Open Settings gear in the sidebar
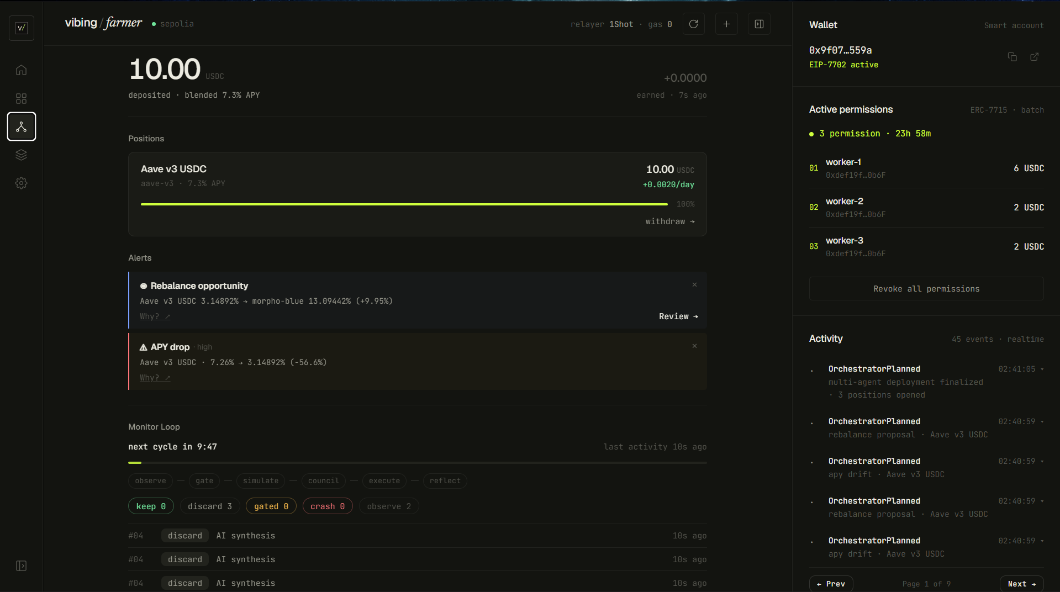This screenshot has width=1060, height=592. click(21, 183)
